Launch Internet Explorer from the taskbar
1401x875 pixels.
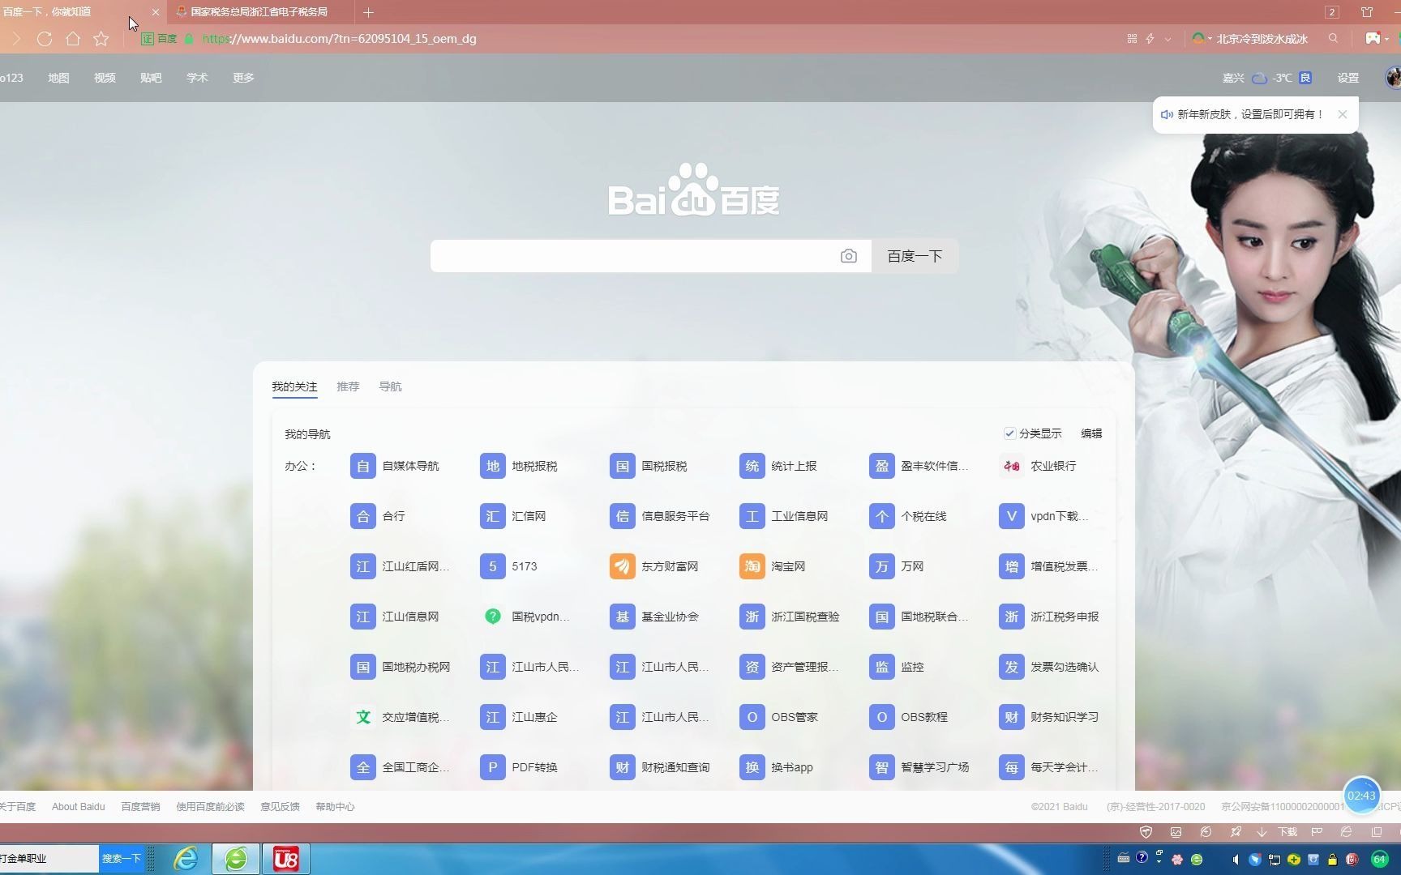[x=186, y=859]
